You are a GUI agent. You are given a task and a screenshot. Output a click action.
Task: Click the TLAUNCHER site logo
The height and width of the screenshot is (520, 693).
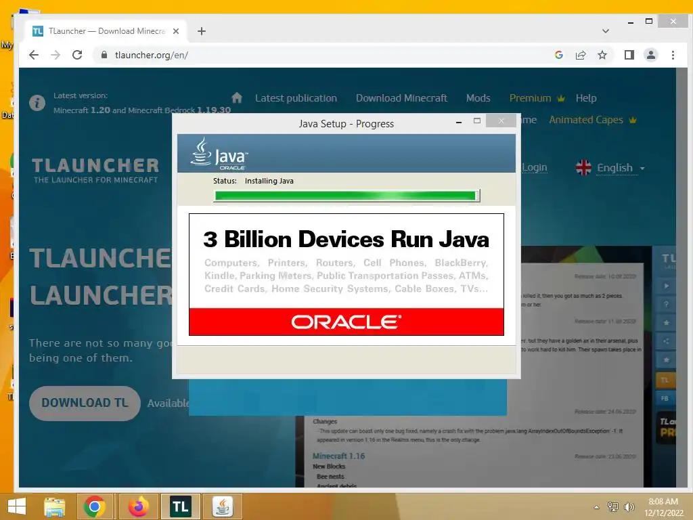pyautogui.click(x=95, y=170)
